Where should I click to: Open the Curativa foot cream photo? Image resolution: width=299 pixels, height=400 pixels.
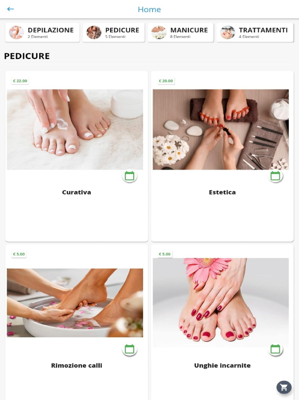(75, 130)
